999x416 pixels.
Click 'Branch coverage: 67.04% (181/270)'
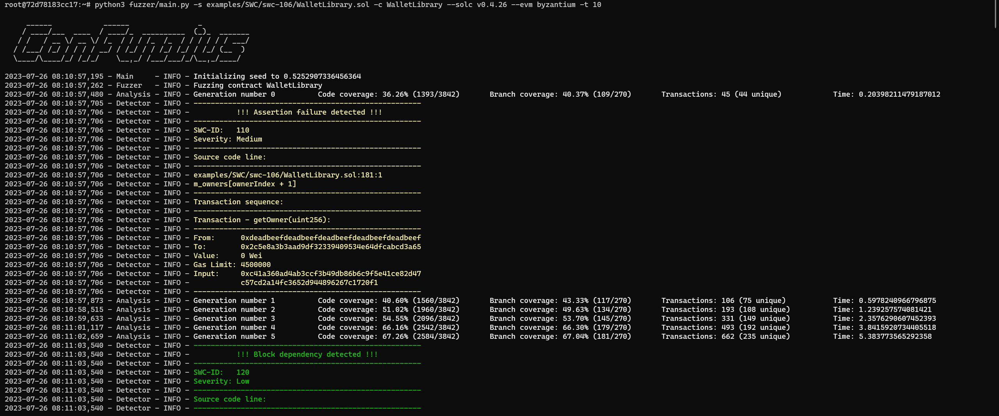pos(560,336)
